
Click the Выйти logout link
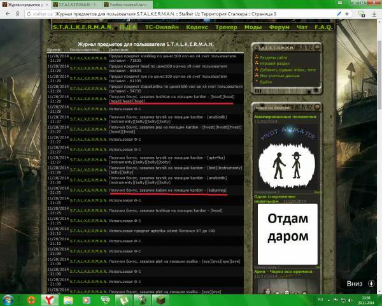click(265, 82)
